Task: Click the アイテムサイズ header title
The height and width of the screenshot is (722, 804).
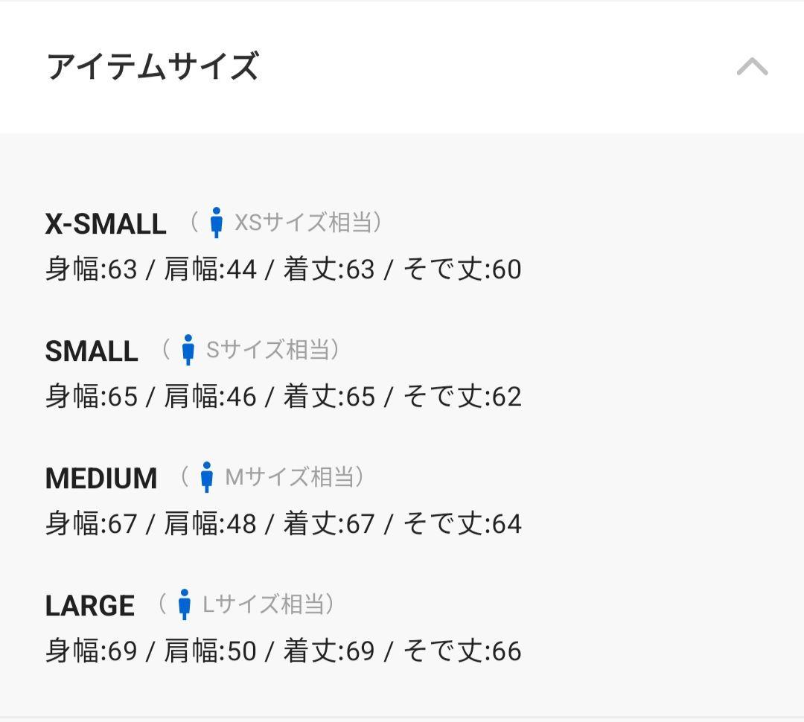Action: pyautogui.click(x=153, y=66)
